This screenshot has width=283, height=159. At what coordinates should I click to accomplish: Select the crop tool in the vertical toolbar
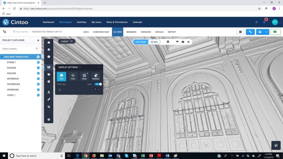tap(49, 107)
